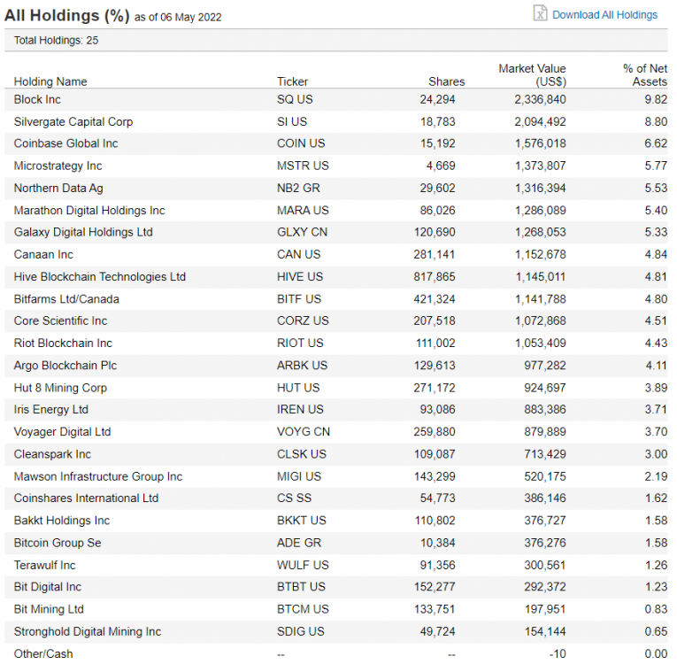
Task: Select the Shares column header
Action: [x=446, y=81]
